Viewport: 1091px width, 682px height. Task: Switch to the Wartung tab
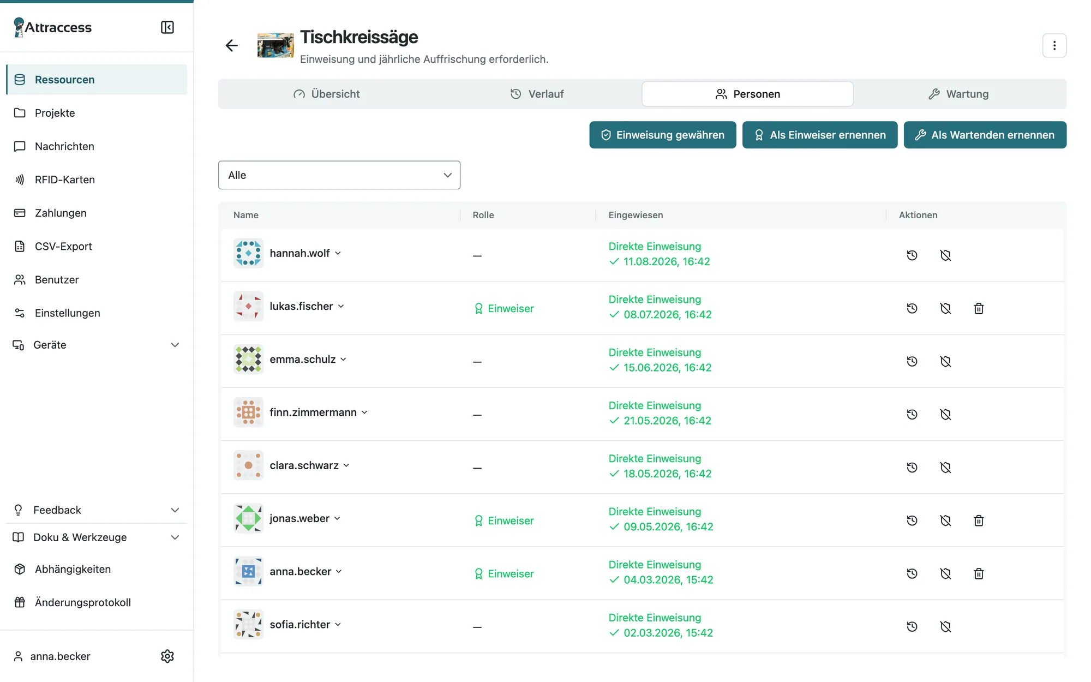point(958,94)
